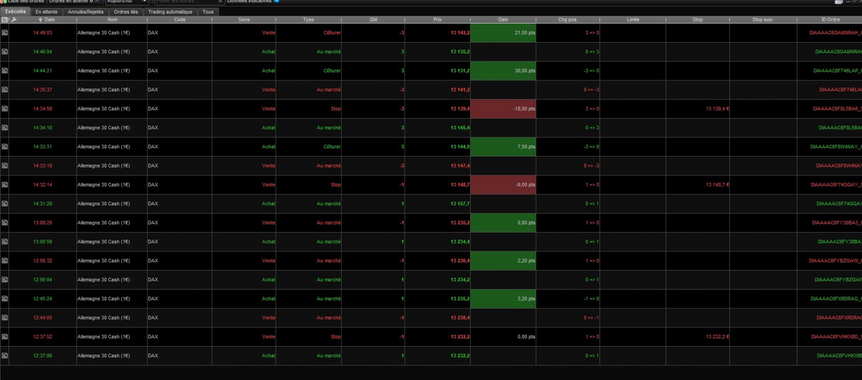Click price 13 157,7 in 14:31:28 row
This screenshot has height=380, width=862.
click(x=460, y=204)
